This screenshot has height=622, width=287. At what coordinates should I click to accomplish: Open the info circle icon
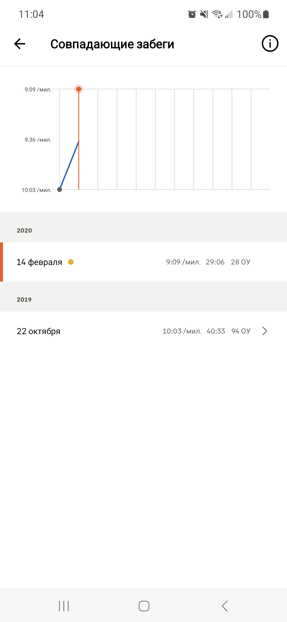(x=270, y=44)
